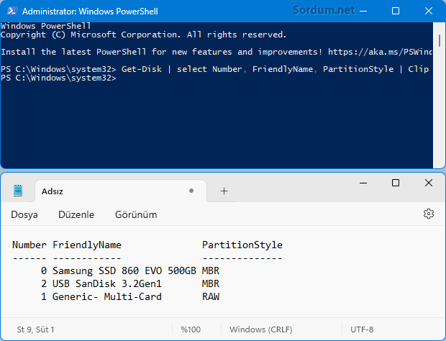This screenshot has height=341, width=446.
Task: Click the PowerShell icon in title bar
Action: pyautogui.click(x=12, y=11)
